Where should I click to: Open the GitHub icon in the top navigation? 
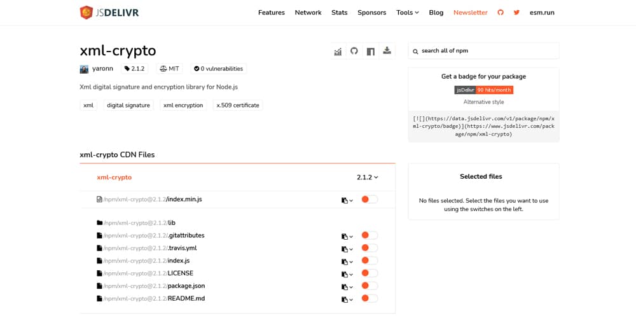click(501, 13)
